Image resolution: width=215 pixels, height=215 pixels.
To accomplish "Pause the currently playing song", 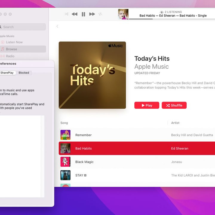I will 83,14.
